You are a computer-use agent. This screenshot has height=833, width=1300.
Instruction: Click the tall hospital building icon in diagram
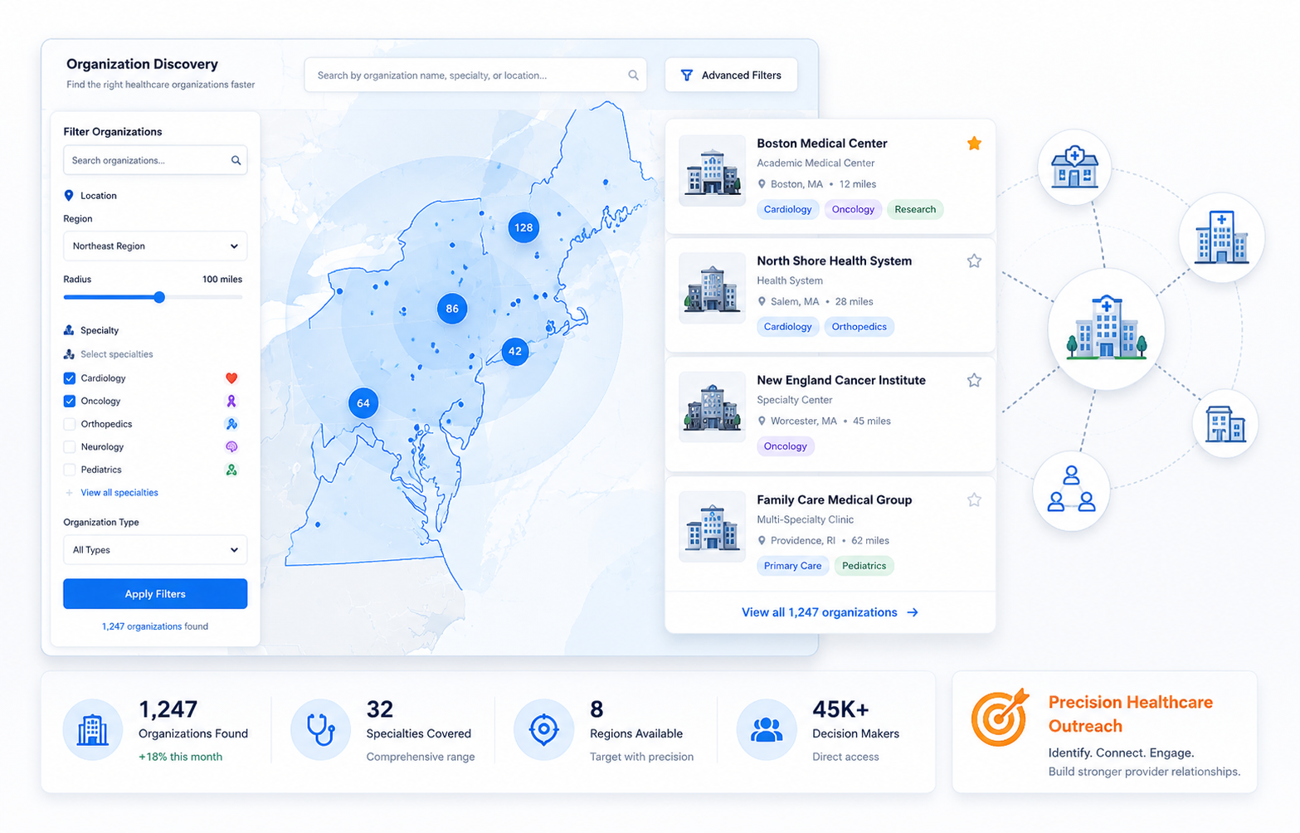coord(1221,237)
